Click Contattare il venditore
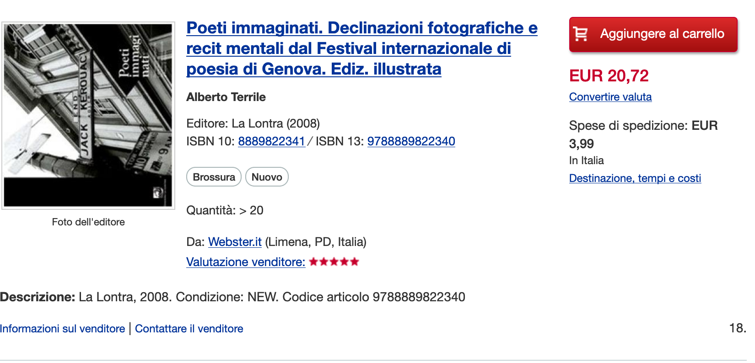Viewport: 755px width, 363px height. click(189, 329)
